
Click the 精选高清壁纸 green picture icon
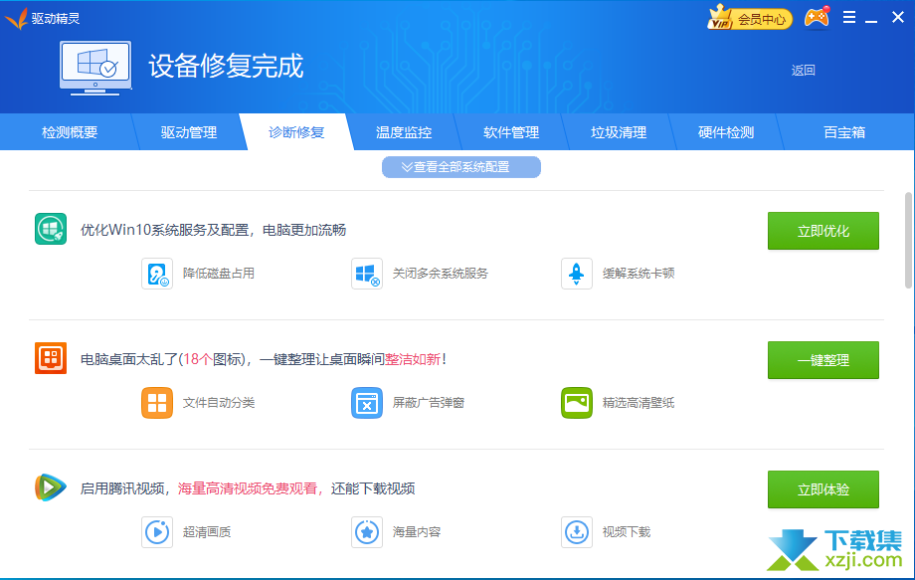tap(577, 403)
